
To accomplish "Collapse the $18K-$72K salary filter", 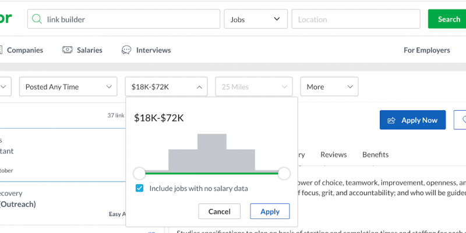I will tap(166, 87).
